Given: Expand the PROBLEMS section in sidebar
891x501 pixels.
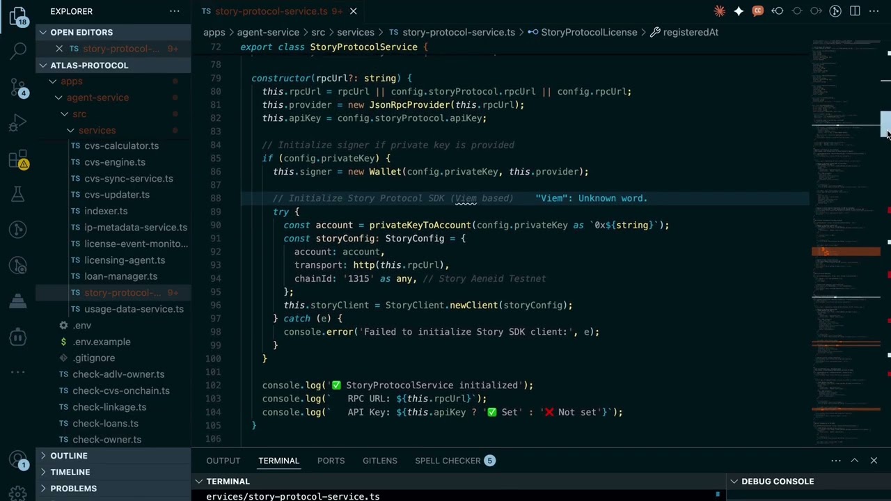Looking at the screenshot, I should [113, 488].
